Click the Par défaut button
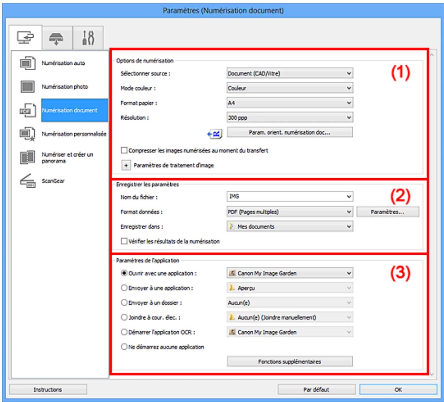Screen dimensions: 444x402 tap(316, 389)
